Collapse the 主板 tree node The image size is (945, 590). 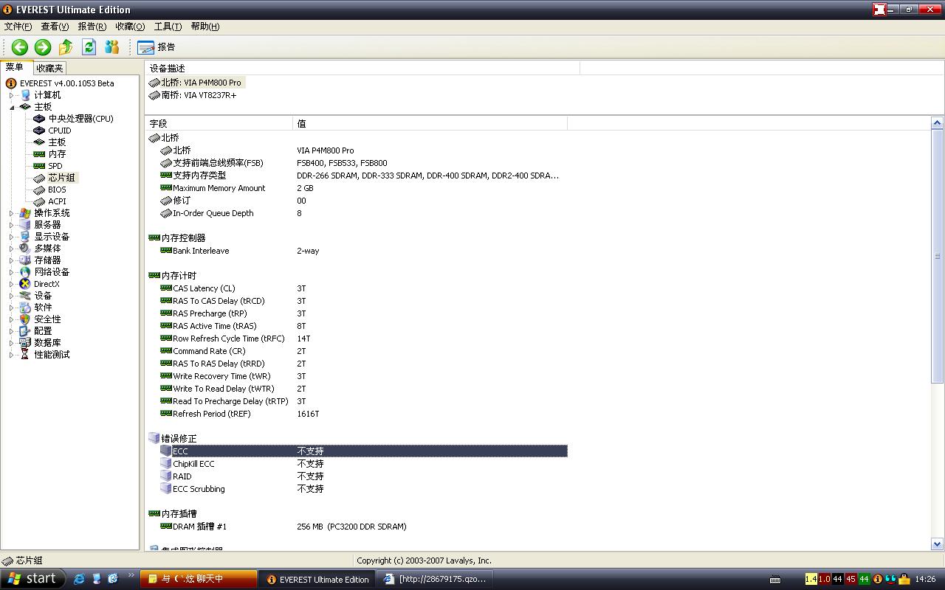point(11,107)
